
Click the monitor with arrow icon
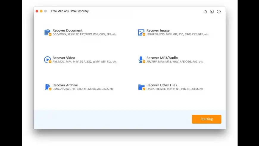coord(212,12)
